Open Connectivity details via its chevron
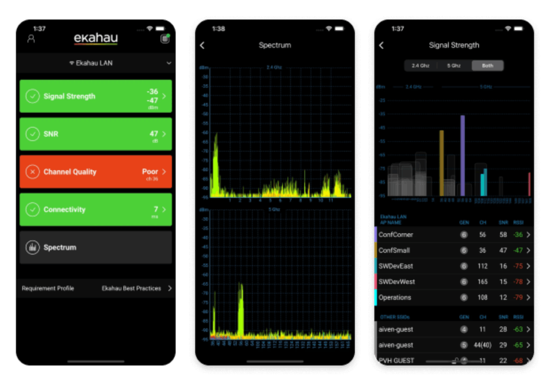550x385 pixels. (164, 209)
